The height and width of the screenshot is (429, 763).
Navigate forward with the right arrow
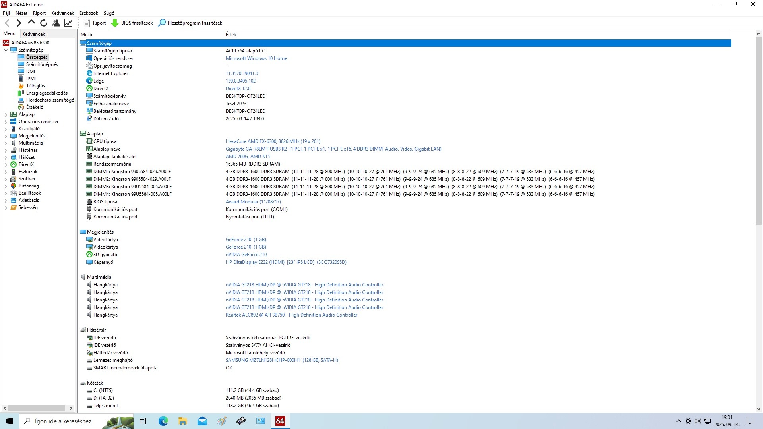point(19,23)
